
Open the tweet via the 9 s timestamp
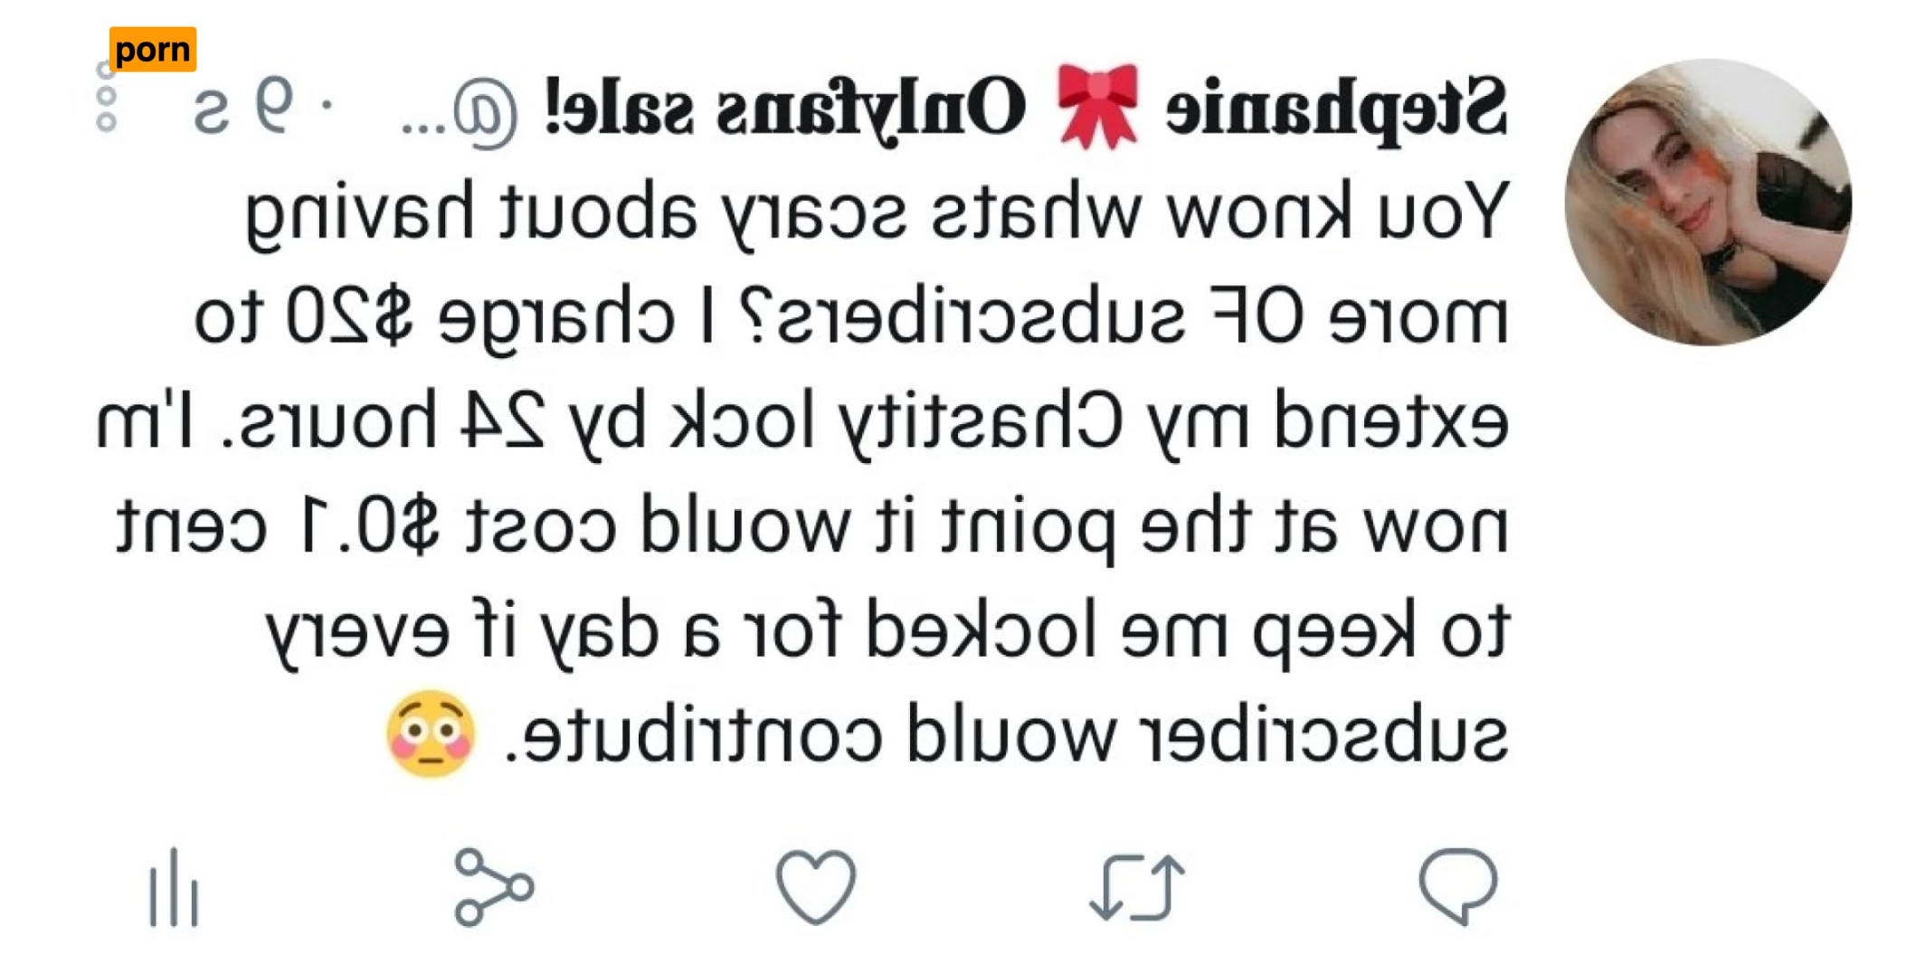point(242,109)
